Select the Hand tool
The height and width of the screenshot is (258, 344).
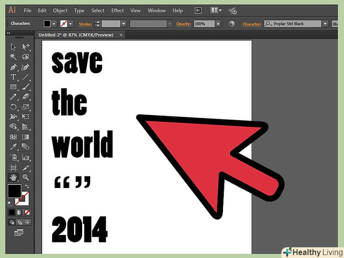[14, 177]
